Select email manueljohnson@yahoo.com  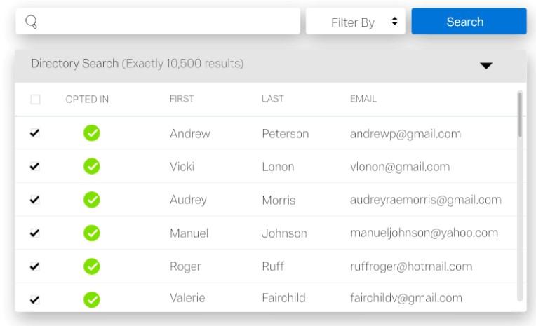pos(424,233)
